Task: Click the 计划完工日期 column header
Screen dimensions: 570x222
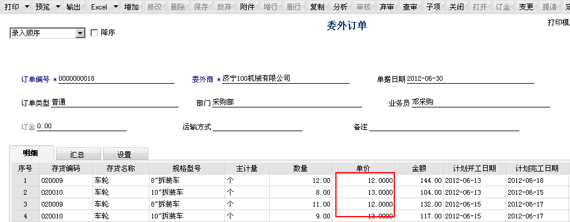Action: (537, 169)
